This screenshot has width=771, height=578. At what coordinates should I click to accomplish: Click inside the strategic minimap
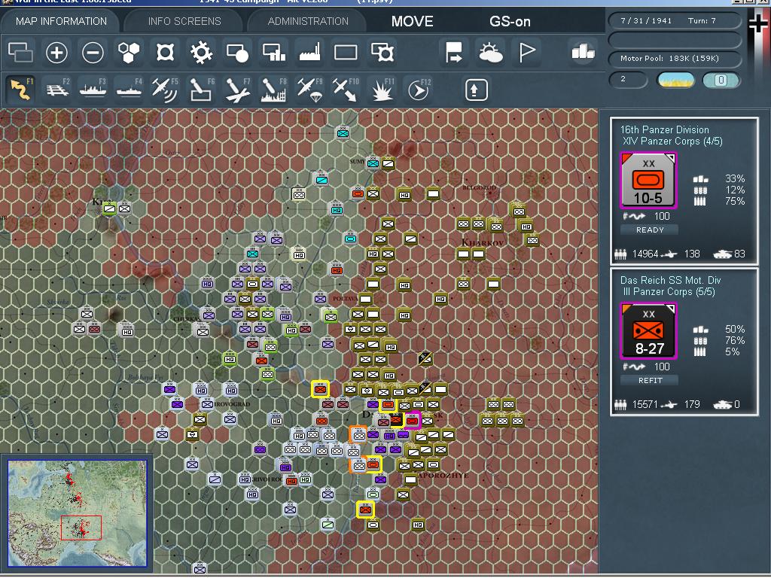point(78,513)
